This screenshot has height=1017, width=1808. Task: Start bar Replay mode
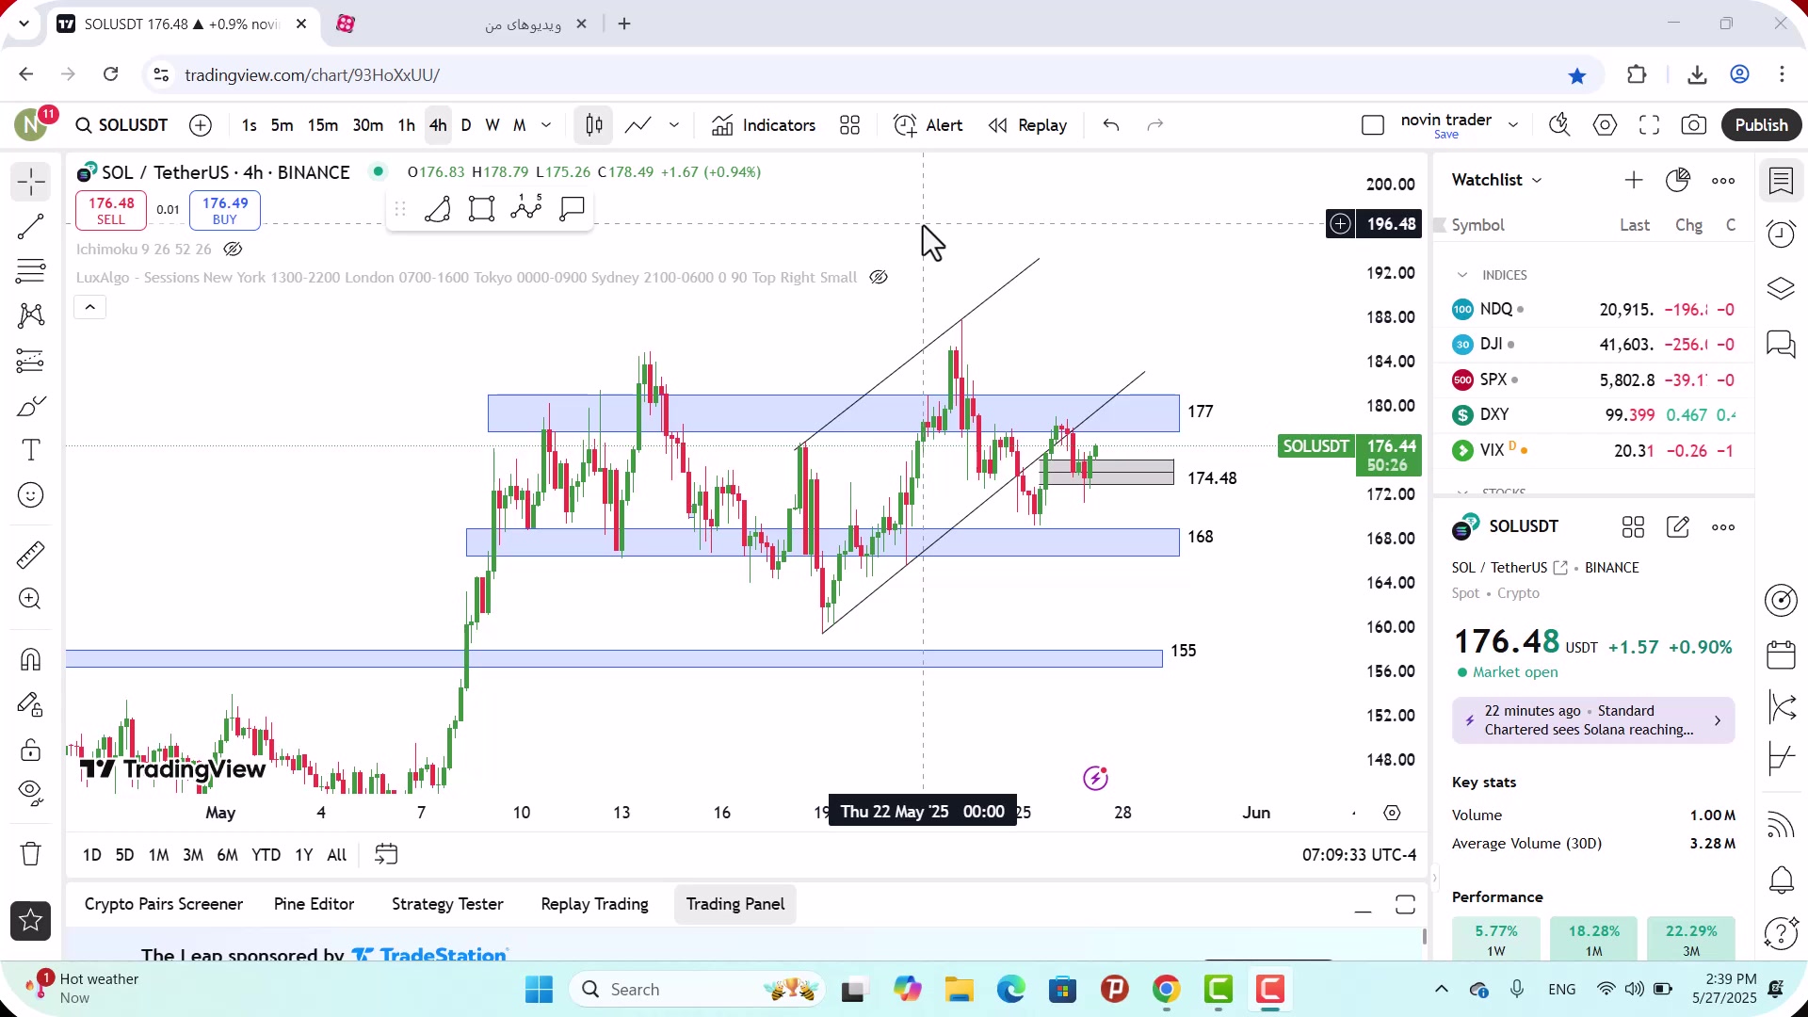click(1028, 125)
